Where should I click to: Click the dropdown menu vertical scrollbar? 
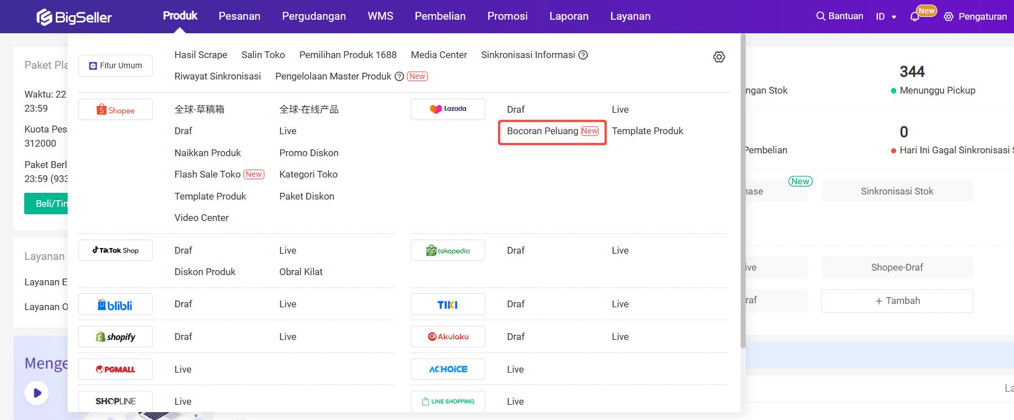[x=743, y=192]
